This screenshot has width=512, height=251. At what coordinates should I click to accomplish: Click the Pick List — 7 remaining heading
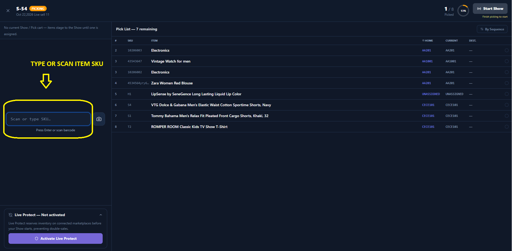[x=137, y=29]
